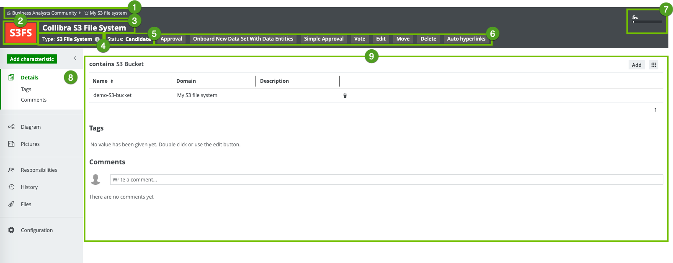Sort the table by Name column
The width and height of the screenshot is (673, 263).
[x=101, y=81]
